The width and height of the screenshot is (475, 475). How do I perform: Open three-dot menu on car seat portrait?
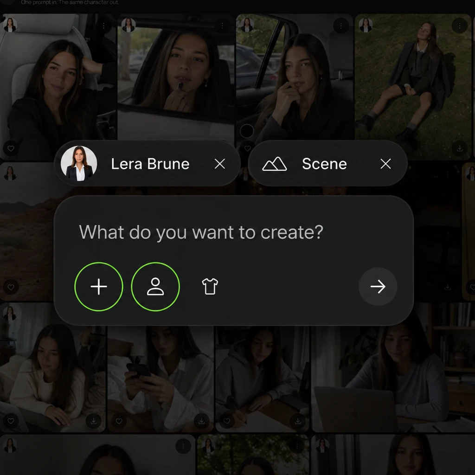point(103,26)
